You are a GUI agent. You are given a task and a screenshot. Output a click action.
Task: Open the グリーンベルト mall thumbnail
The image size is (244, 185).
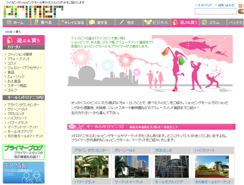pos(132,166)
